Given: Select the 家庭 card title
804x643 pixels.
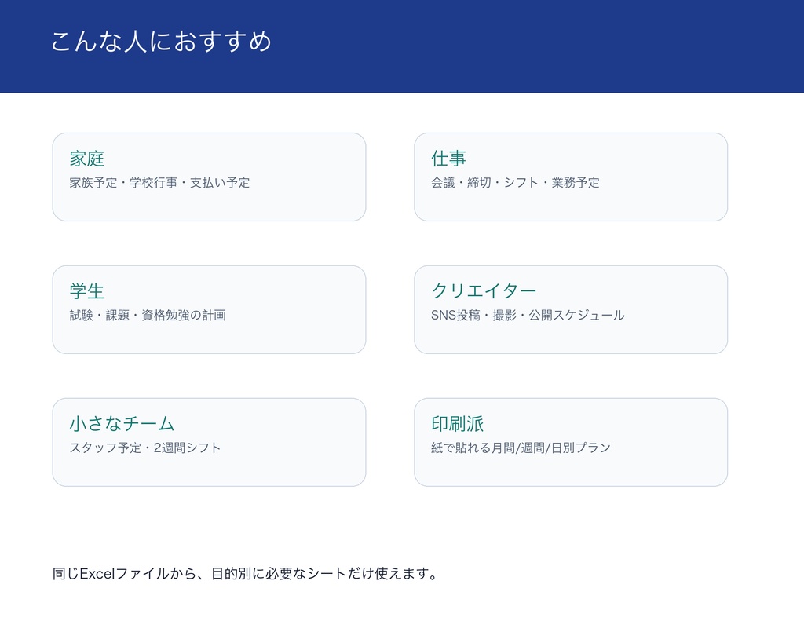Looking at the screenshot, I should pyautogui.click(x=87, y=159).
